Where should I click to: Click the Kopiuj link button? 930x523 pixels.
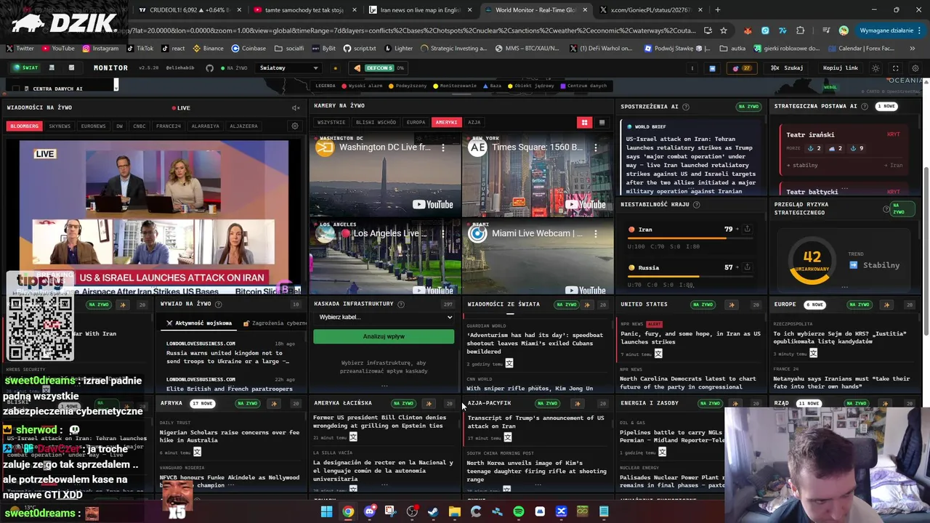841,68
